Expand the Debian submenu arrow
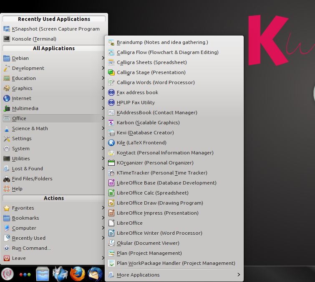Screen dimensions: 315x282 tap(103, 58)
